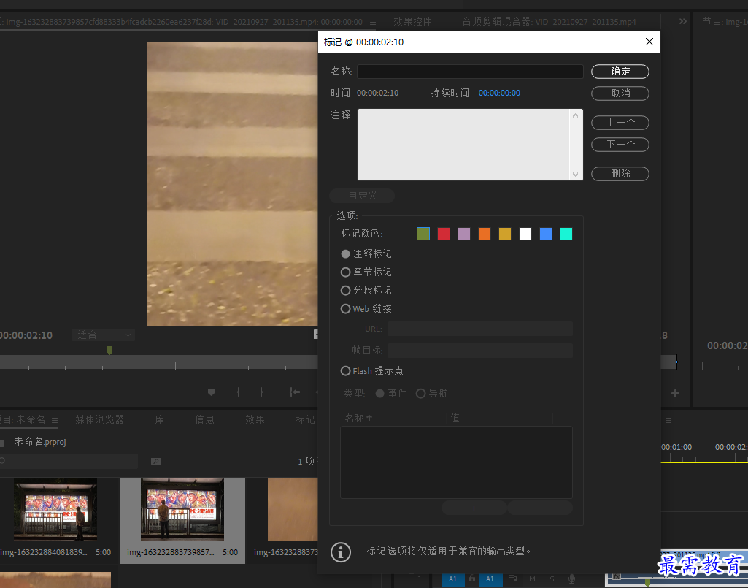The width and height of the screenshot is (748, 588).
Task: Open the 媒体浏览器 tab
Action: pos(100,419)
